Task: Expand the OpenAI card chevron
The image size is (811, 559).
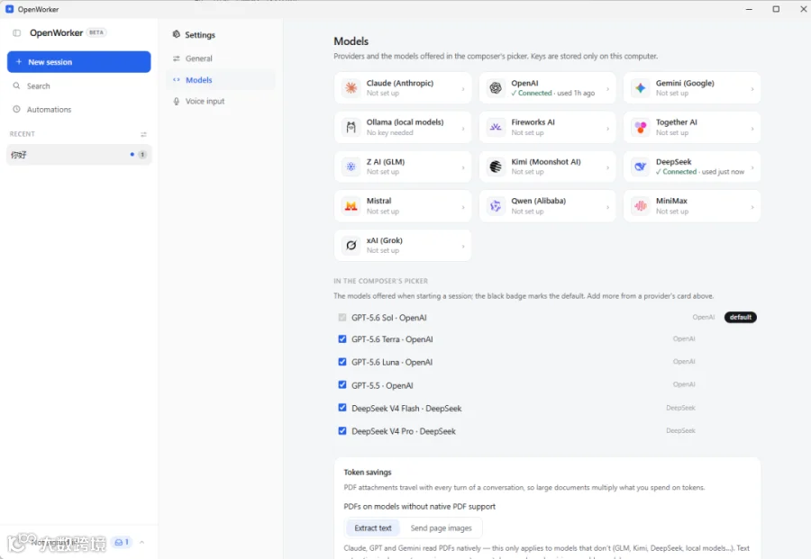Action: 607,89
